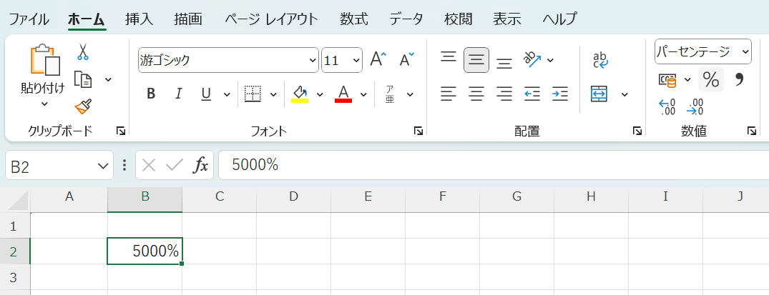Switch to the 挿入 tab
This screenshot has width=769, height=295.
(139, 19)
